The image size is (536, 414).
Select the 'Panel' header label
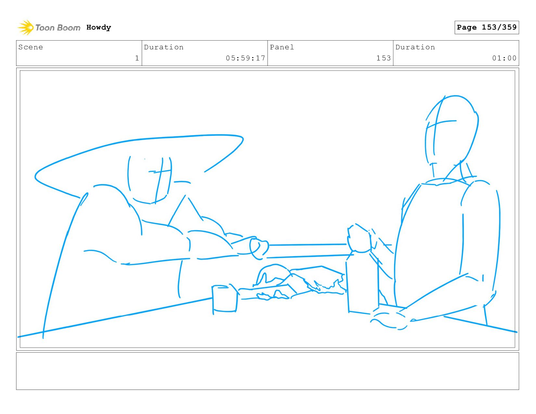282,47
